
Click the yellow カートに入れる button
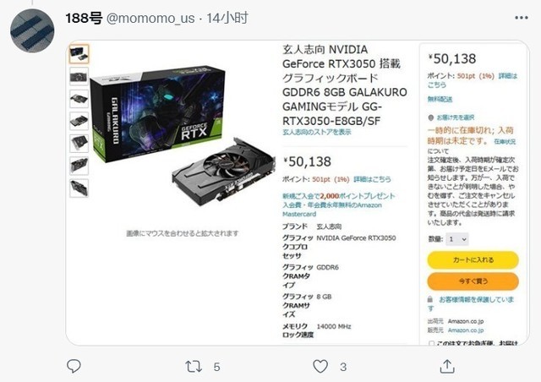pos(473,259)
